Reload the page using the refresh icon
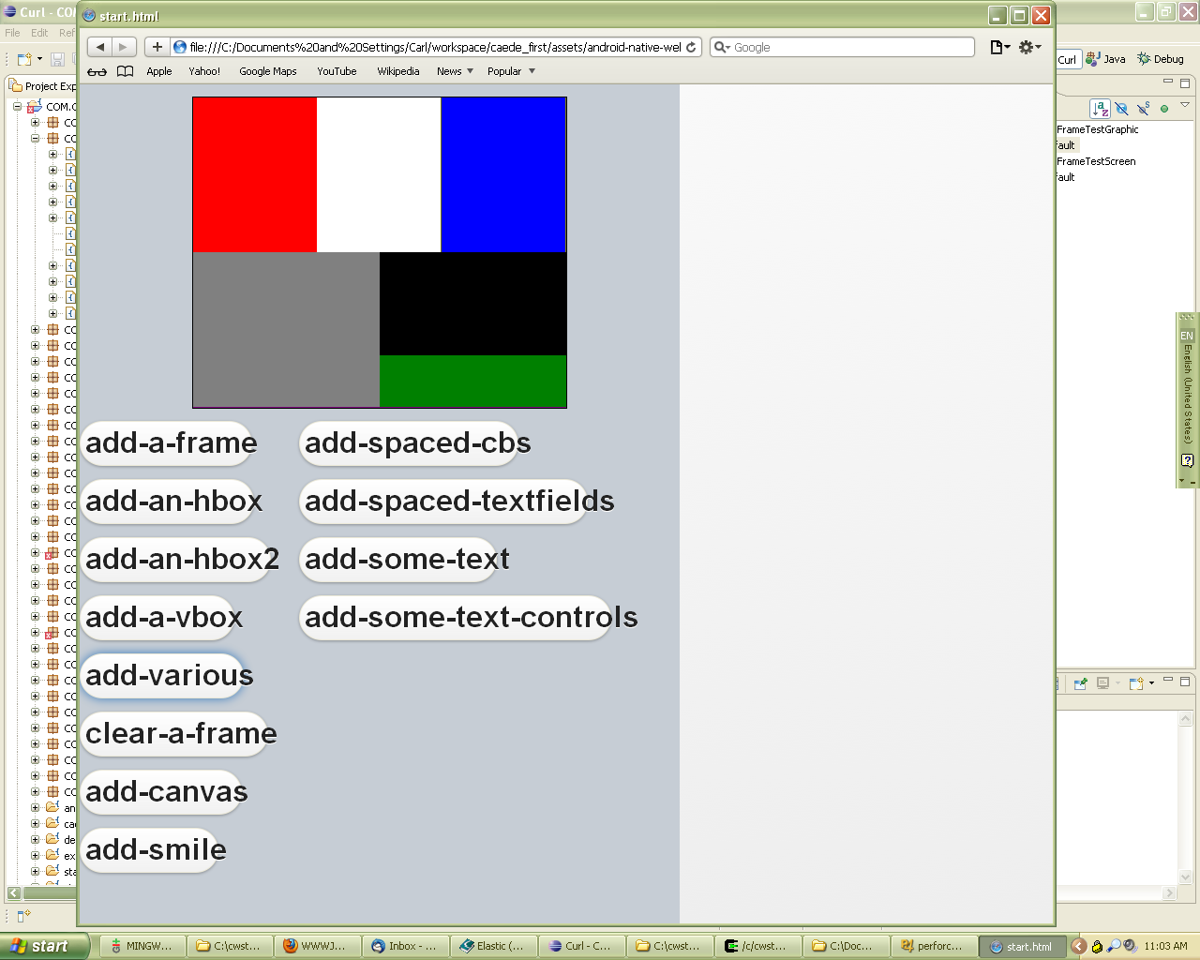Viewport: 1200px width, 960px height. coord(692,47)
